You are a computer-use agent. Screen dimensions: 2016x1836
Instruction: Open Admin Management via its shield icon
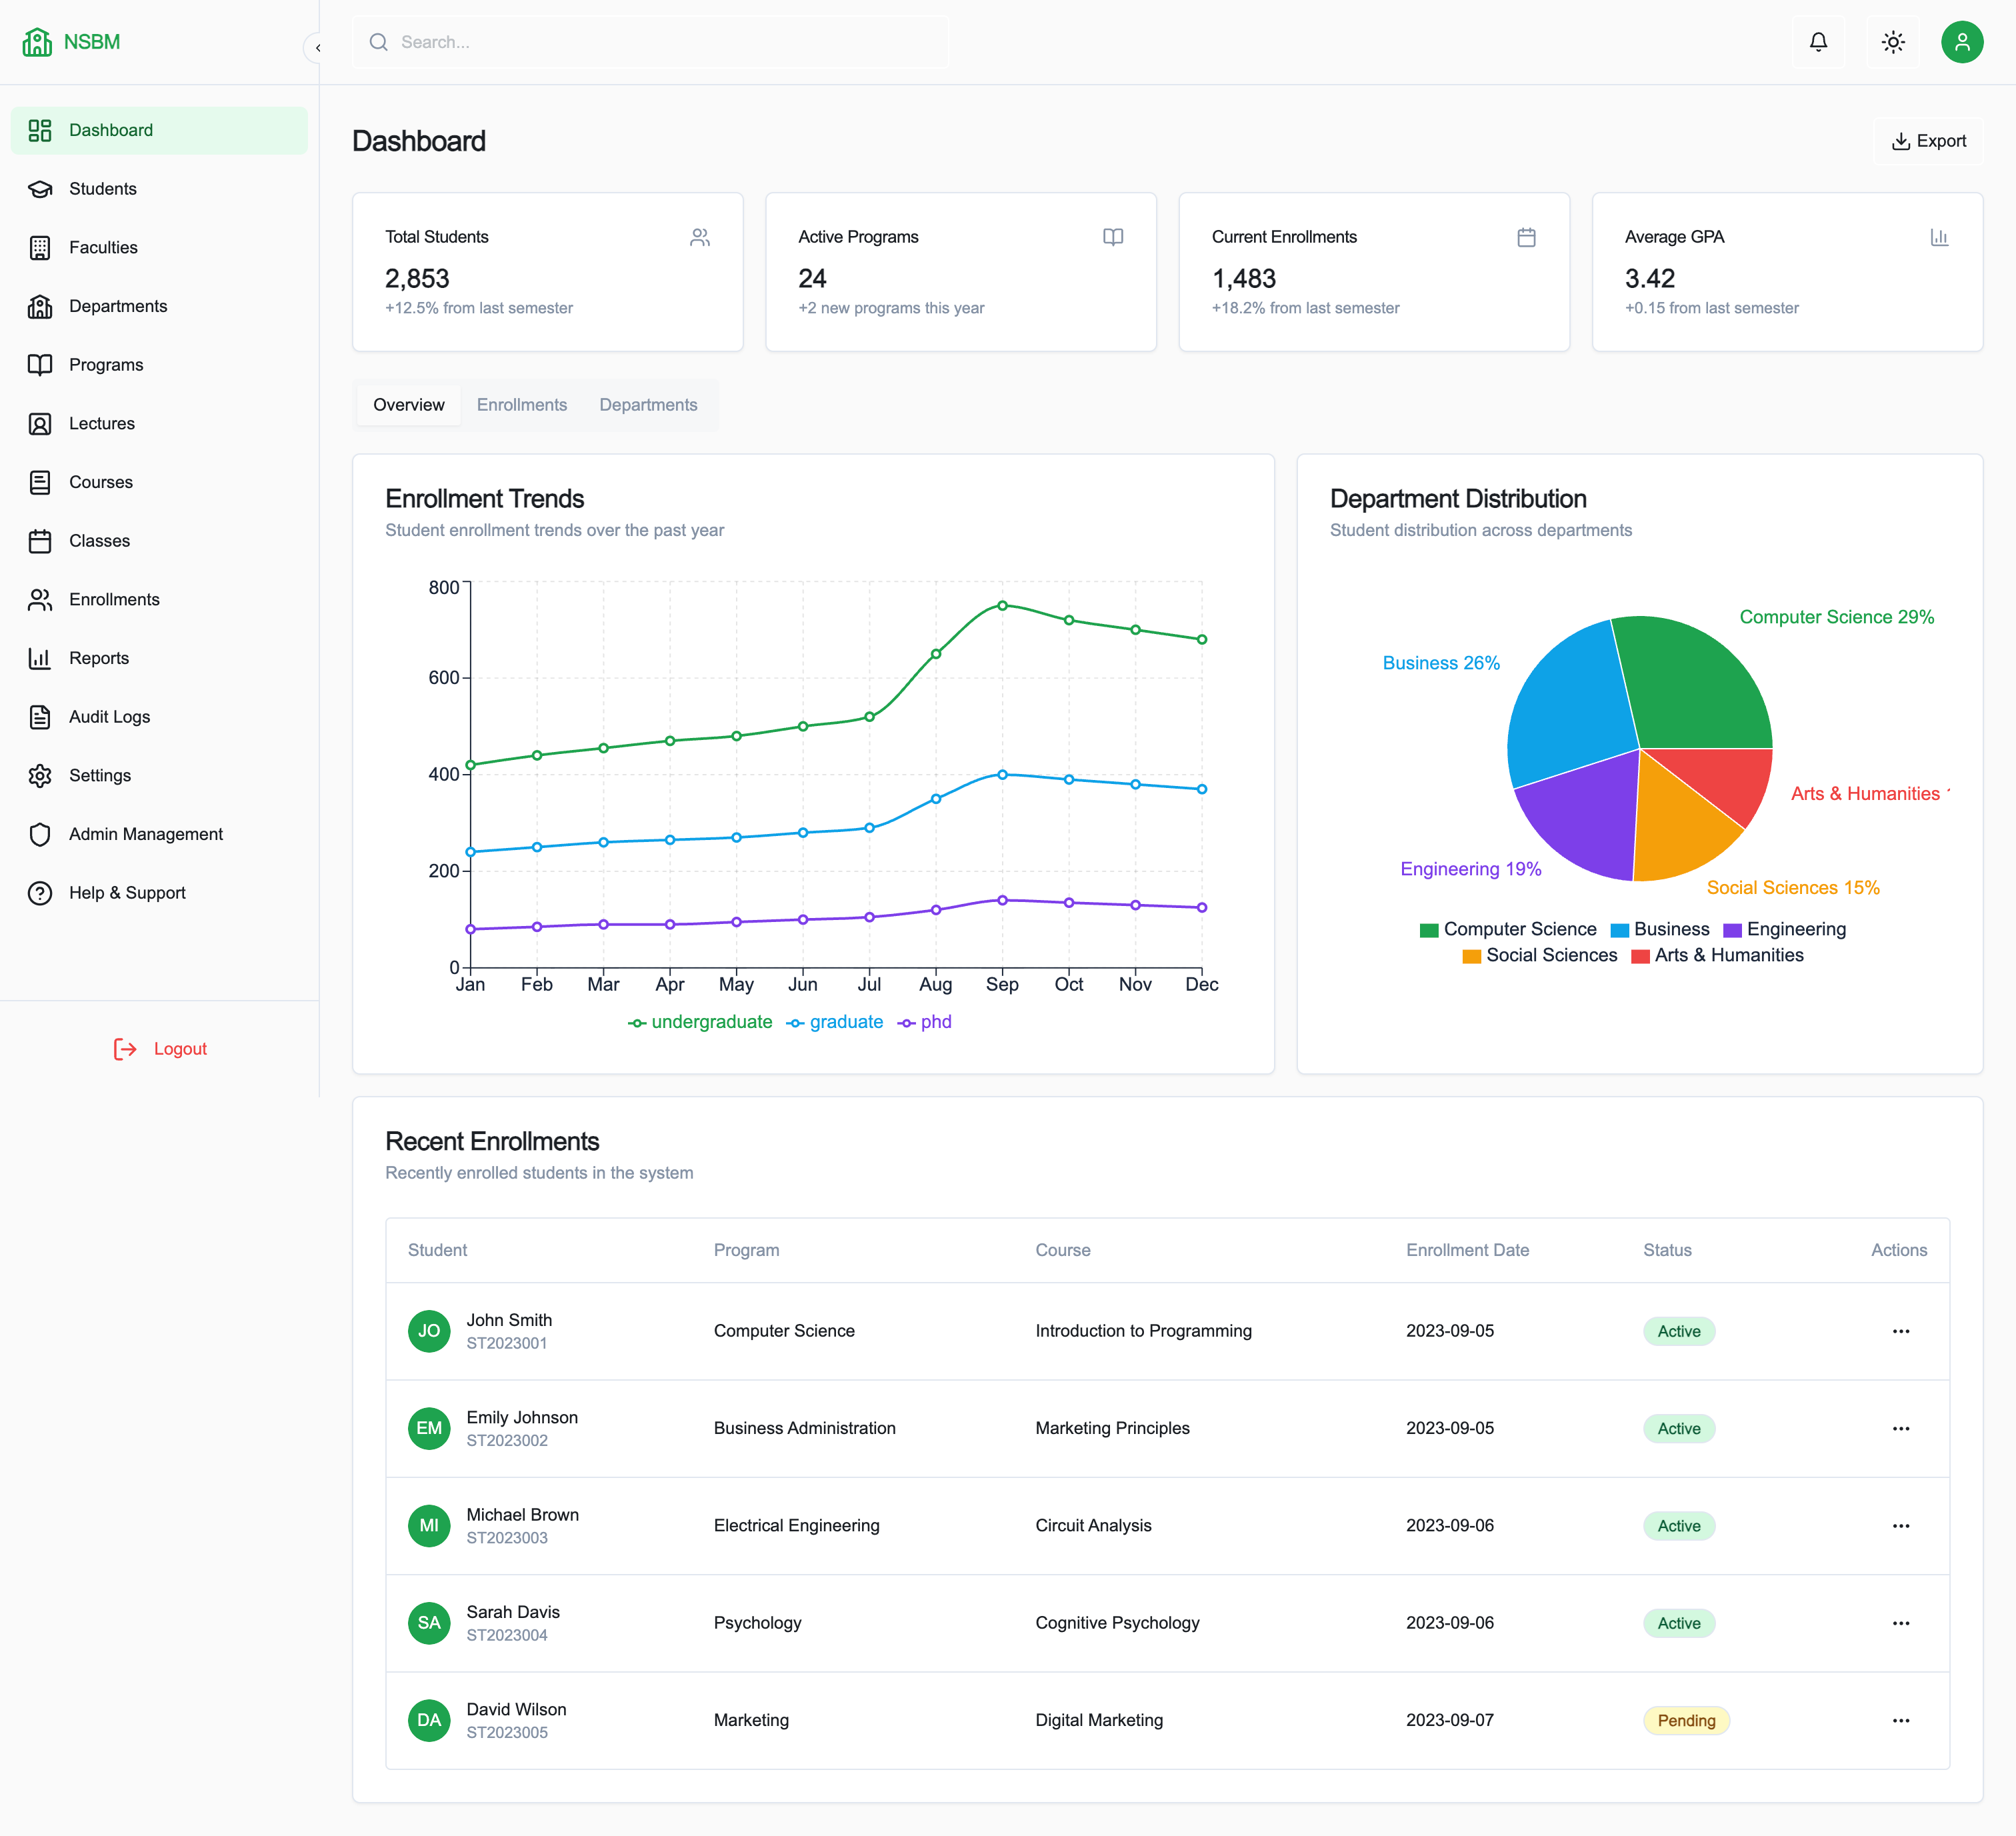click(x=40, y=833)
